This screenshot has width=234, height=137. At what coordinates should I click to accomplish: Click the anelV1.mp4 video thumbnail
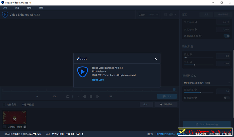click(14, 118)
